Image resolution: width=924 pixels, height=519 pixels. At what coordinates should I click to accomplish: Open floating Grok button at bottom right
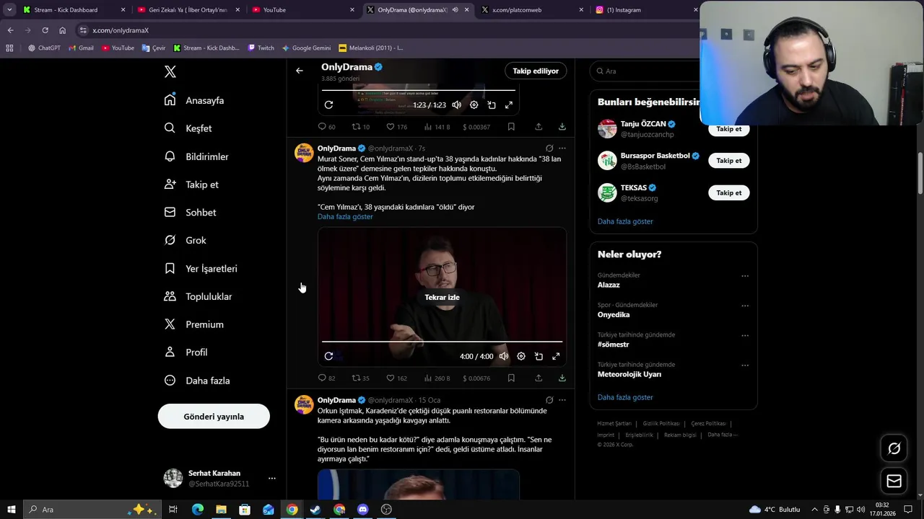894,448
